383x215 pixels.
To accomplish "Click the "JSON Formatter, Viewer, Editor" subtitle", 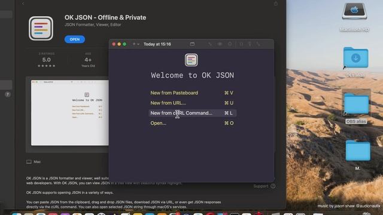I will tap(93, 24).
